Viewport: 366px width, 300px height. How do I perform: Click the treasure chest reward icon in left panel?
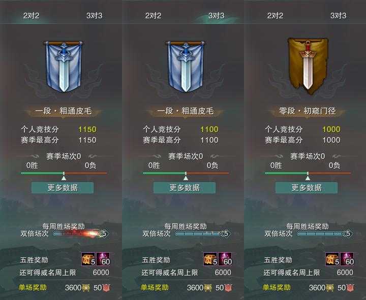point(88,259)
